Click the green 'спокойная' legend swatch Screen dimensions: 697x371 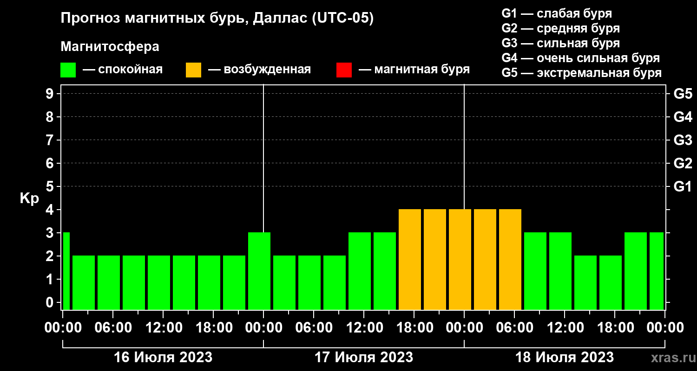(68, 70)
